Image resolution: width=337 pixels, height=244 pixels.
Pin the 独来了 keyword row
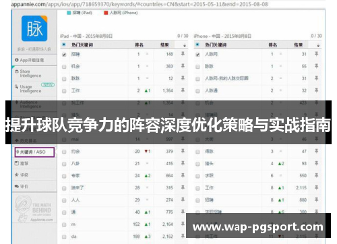(x=183, y=187)
